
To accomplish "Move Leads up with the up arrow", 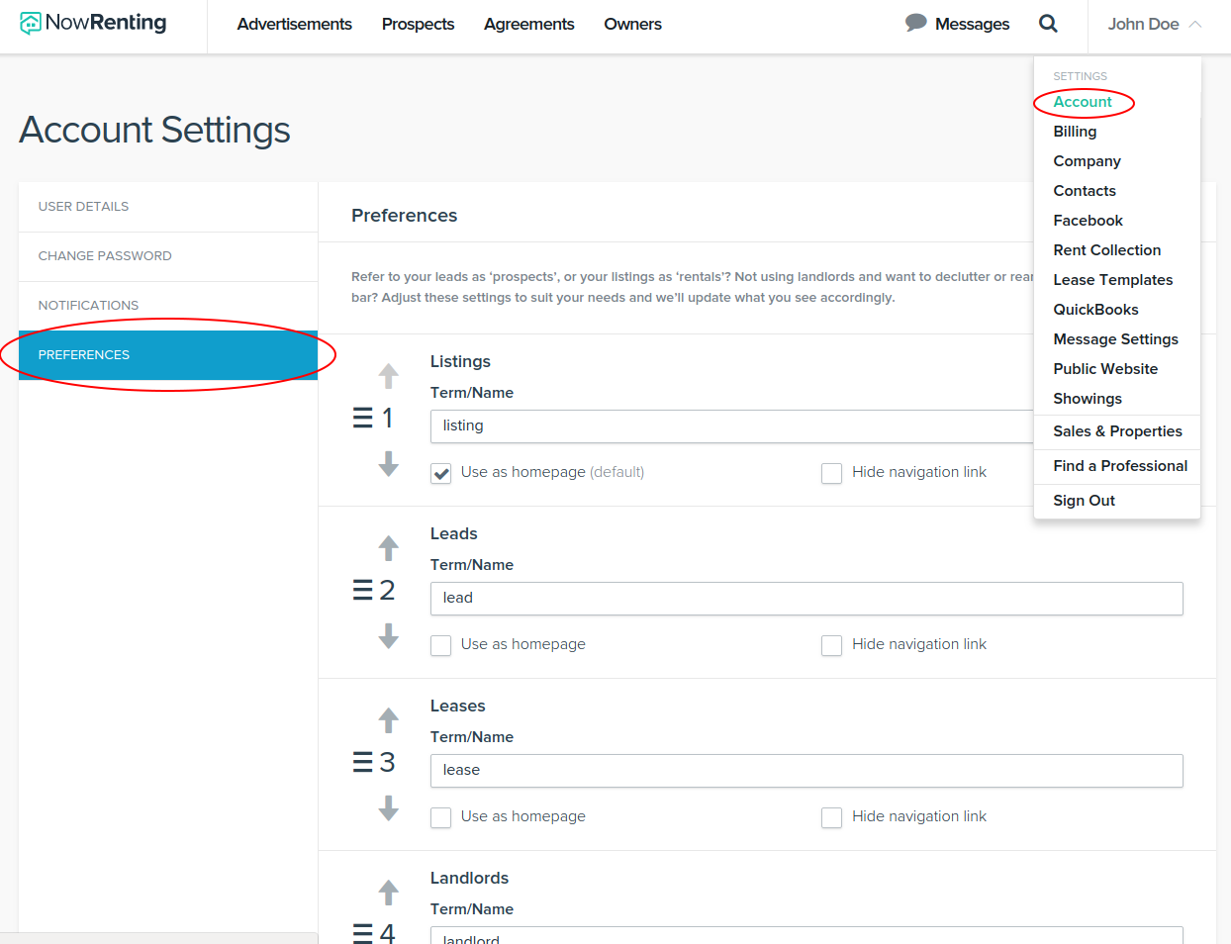I will [389, 548].
